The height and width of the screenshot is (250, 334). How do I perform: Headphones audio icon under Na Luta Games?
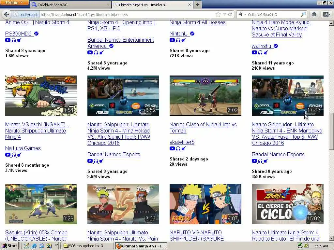click(14, 155)
